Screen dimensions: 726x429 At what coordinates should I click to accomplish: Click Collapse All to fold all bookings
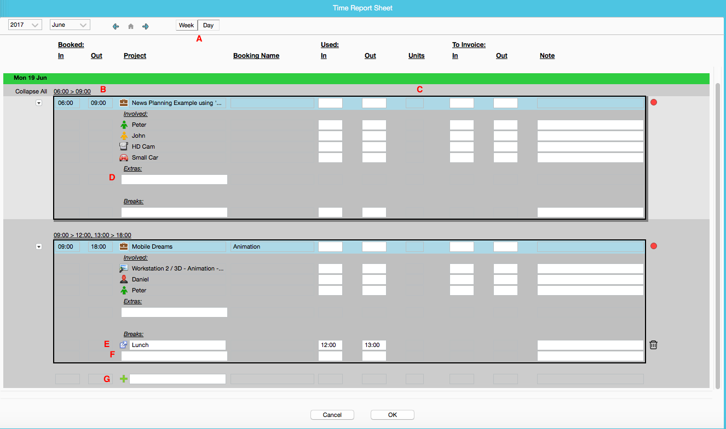(x=31, y=91)
